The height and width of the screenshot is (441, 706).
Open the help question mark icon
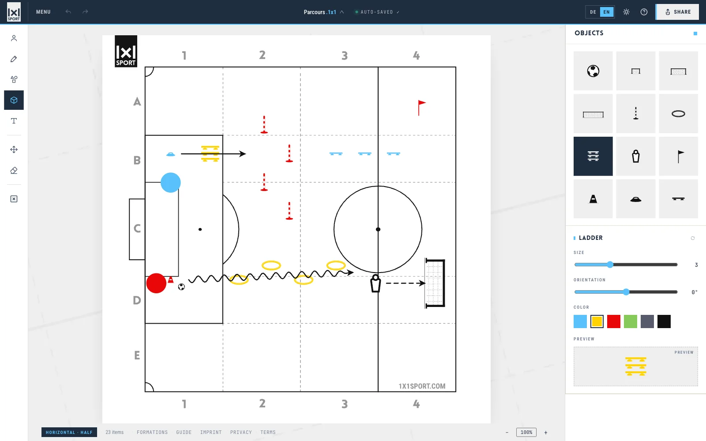(644, 12)
